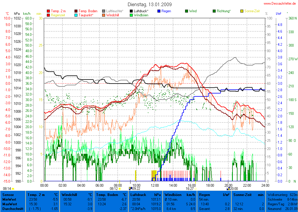298x212 pixels.
Task: Click the red Temp. 2 m legend swatch
Action: (x=48, y=11)
